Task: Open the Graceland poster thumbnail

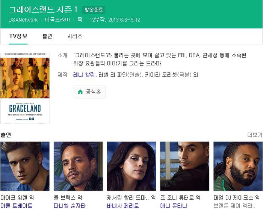Action: (x=25, y=88)
